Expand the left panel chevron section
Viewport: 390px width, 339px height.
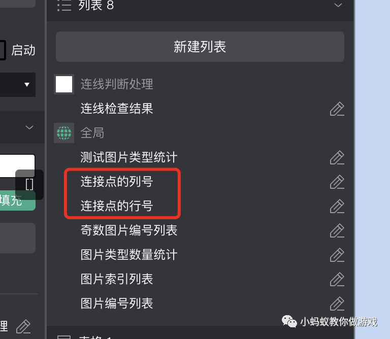point(29,127)
